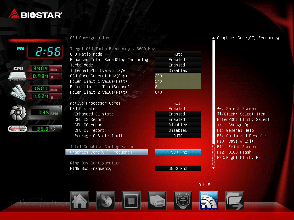Select RING Bus Frequency label
Screen dimensions: 294x220
pyautogui.click(x=90, y=168)
